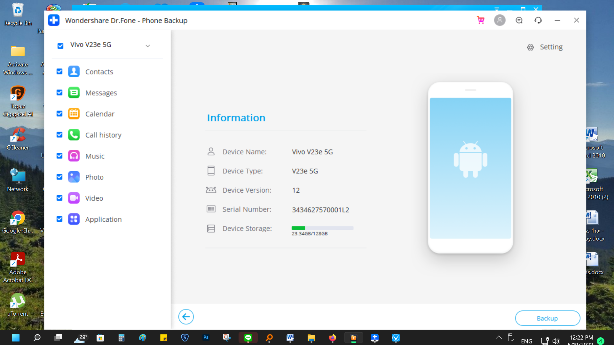614x345 pixels.
Task: Click the Contacts category icon
Action: 74,72
